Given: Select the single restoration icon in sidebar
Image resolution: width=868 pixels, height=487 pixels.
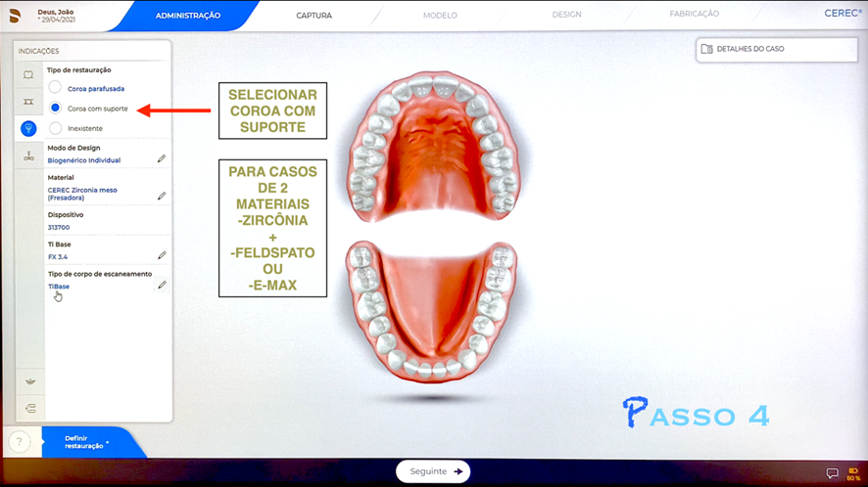Looking at the screenshot, I should tap(28, 75).
